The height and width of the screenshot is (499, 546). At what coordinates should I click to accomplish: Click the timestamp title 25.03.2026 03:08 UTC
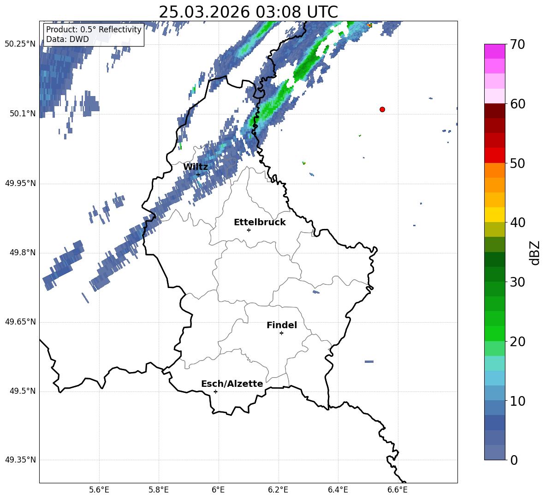coord(248,12)
